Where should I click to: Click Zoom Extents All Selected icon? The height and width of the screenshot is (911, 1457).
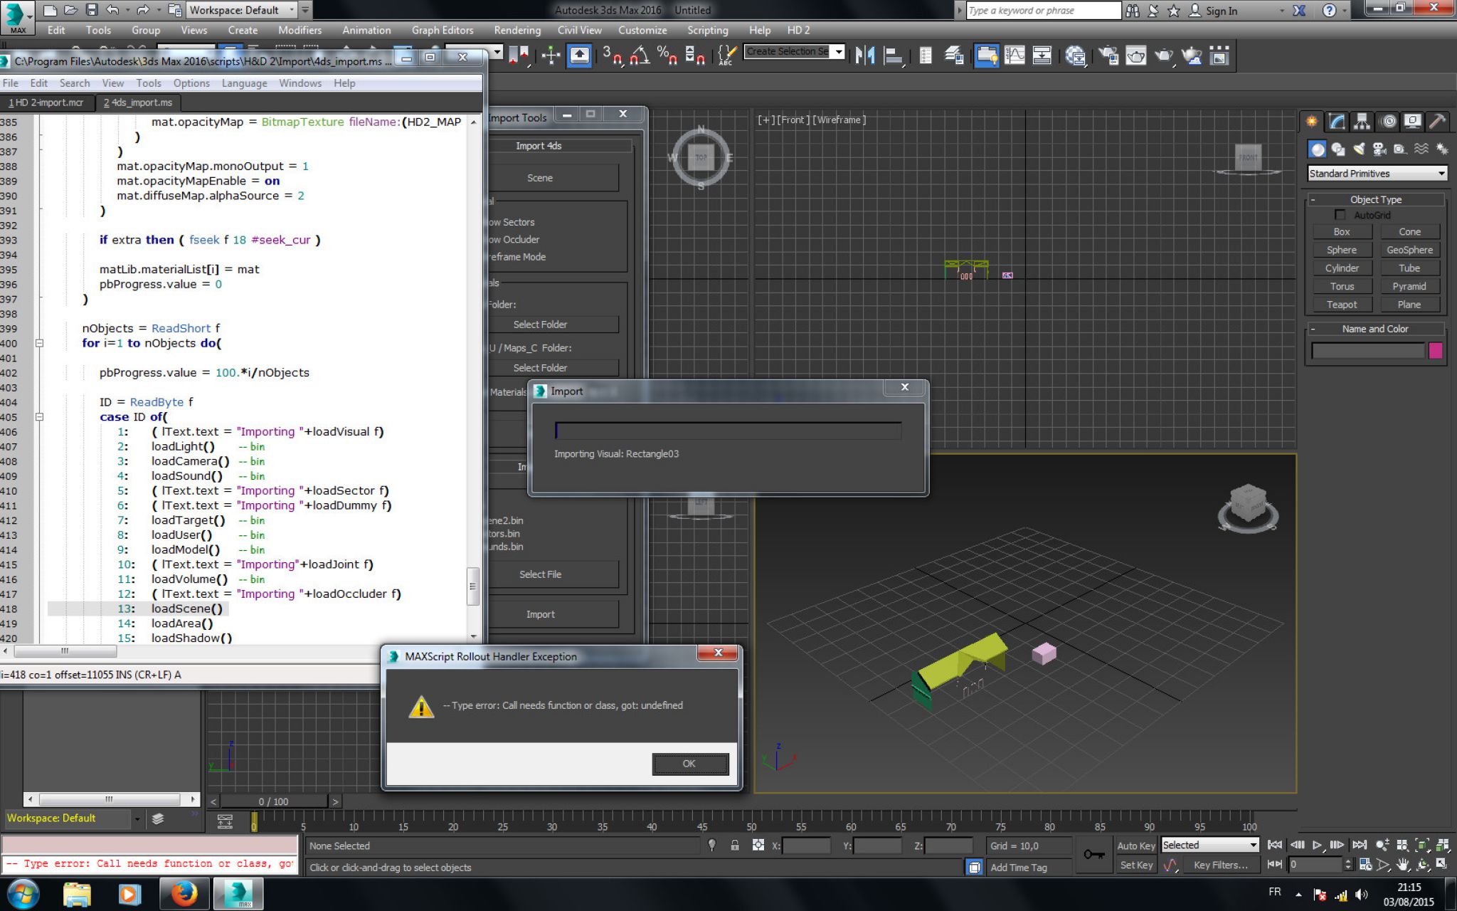pos(1442,845)
